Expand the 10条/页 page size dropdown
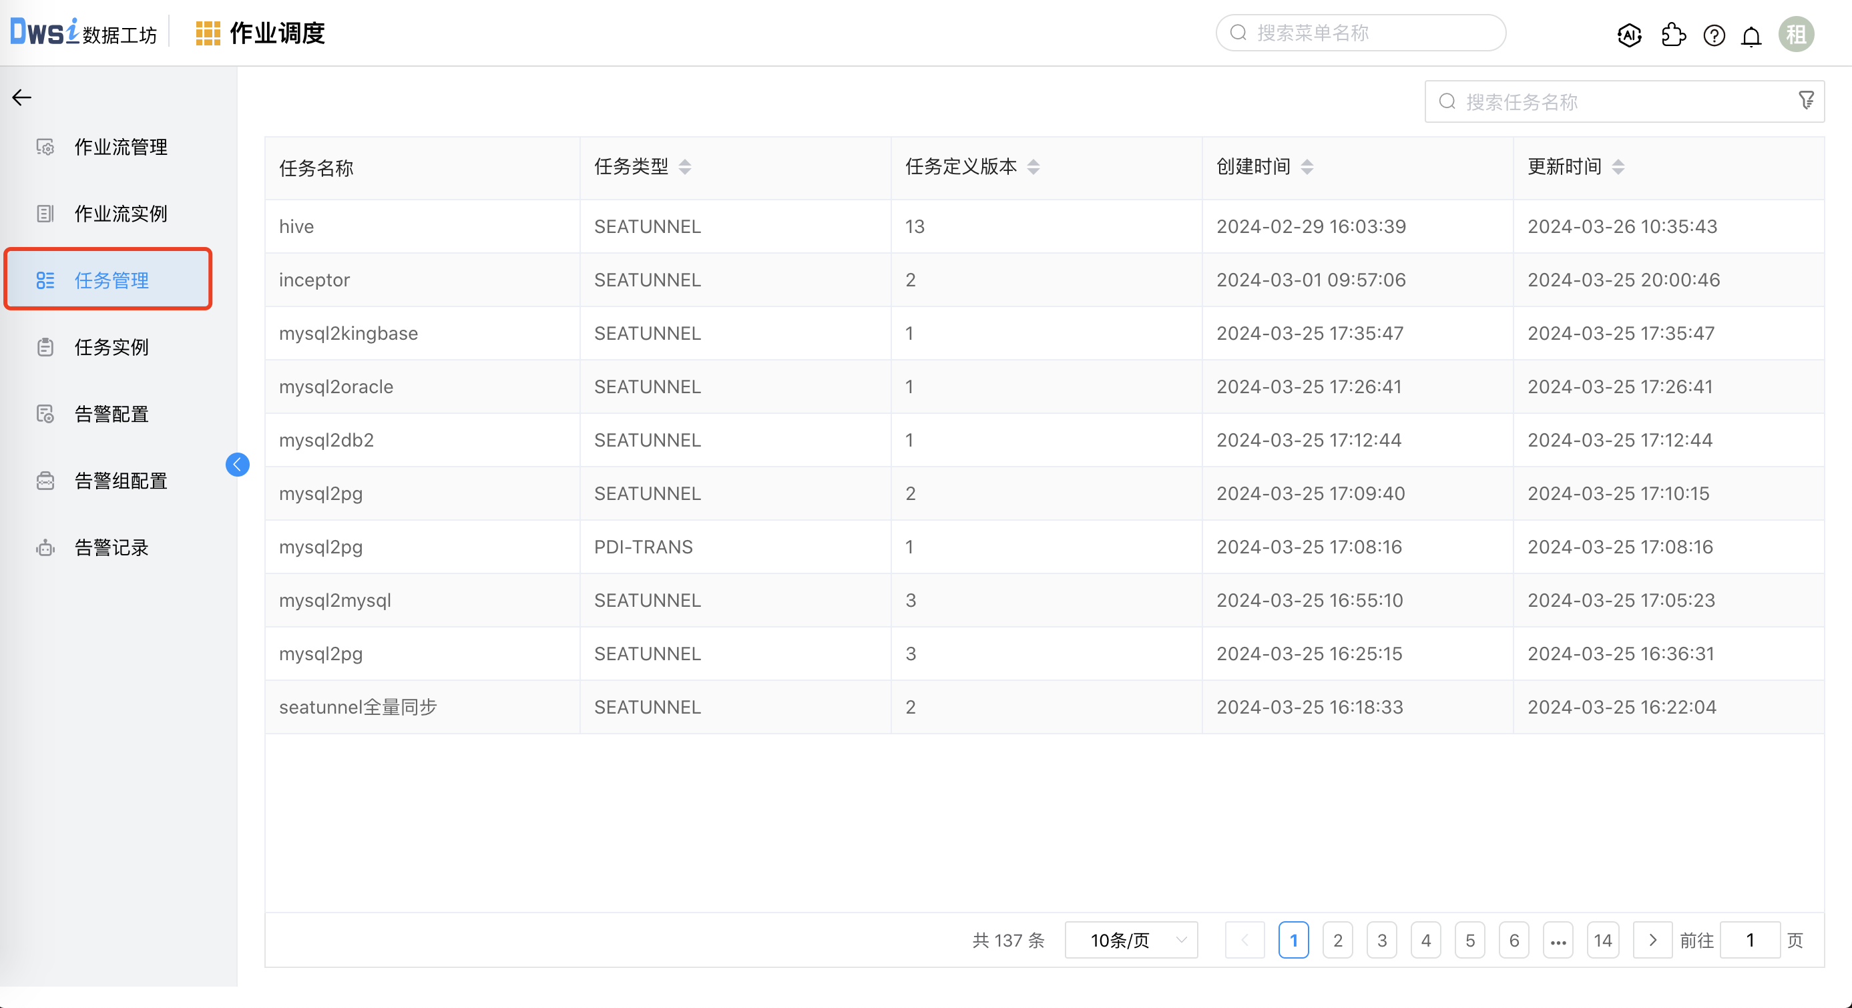 click(1131, 940)
